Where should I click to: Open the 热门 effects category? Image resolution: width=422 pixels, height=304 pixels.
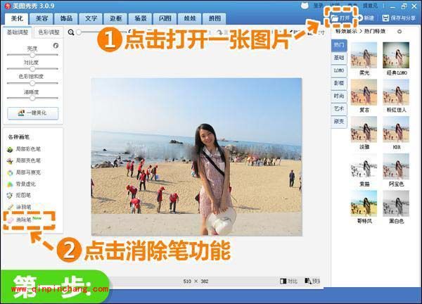click(x=339, y=45)
